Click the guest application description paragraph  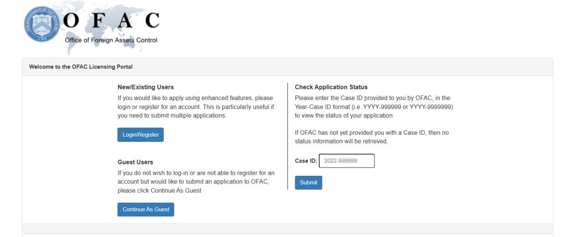pyautogui.click(x=196, y=182)
